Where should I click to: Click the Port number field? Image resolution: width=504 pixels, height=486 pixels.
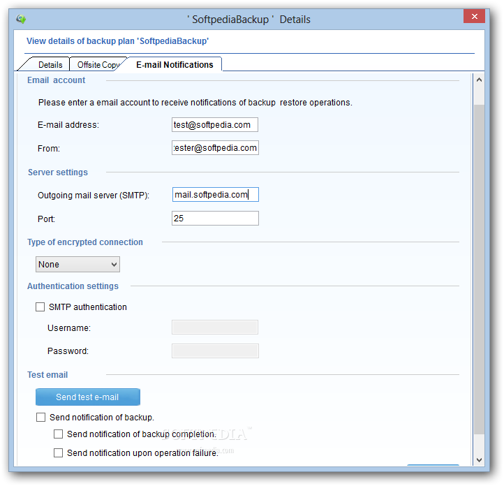pos(215,219)
